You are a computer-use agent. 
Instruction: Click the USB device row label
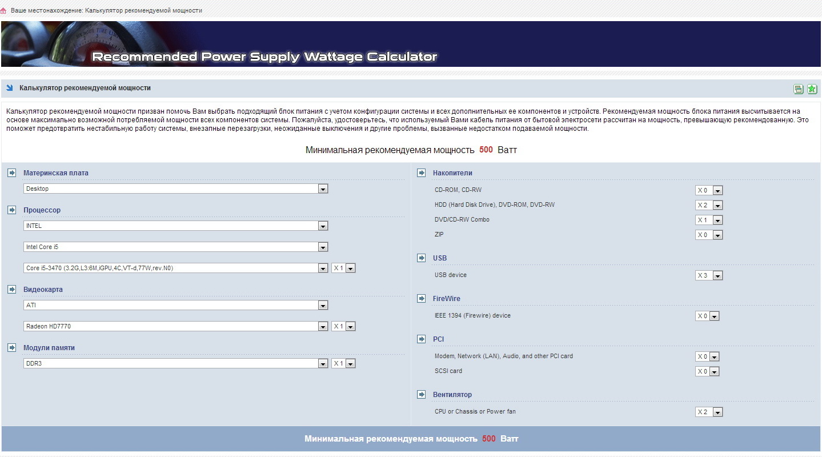point(451,275)
